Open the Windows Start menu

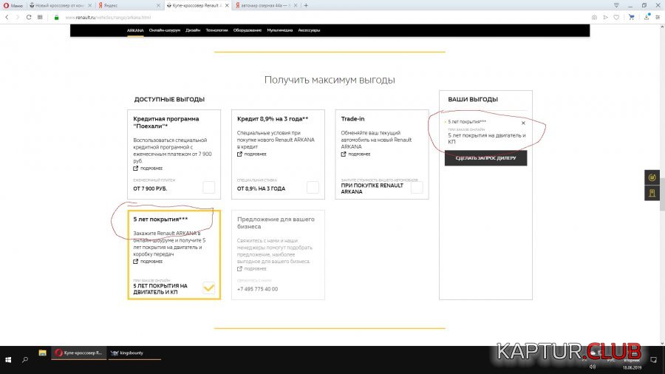tap(7, 359)
